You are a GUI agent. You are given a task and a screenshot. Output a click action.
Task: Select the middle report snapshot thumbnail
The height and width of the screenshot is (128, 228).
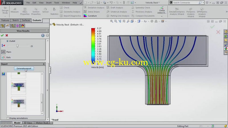click(19, 87)
